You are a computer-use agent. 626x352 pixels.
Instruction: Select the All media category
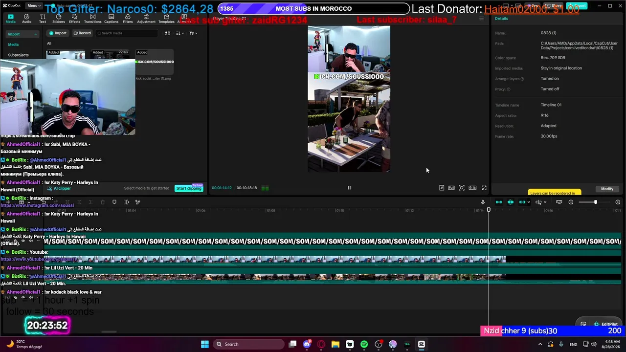coord(49,44)
